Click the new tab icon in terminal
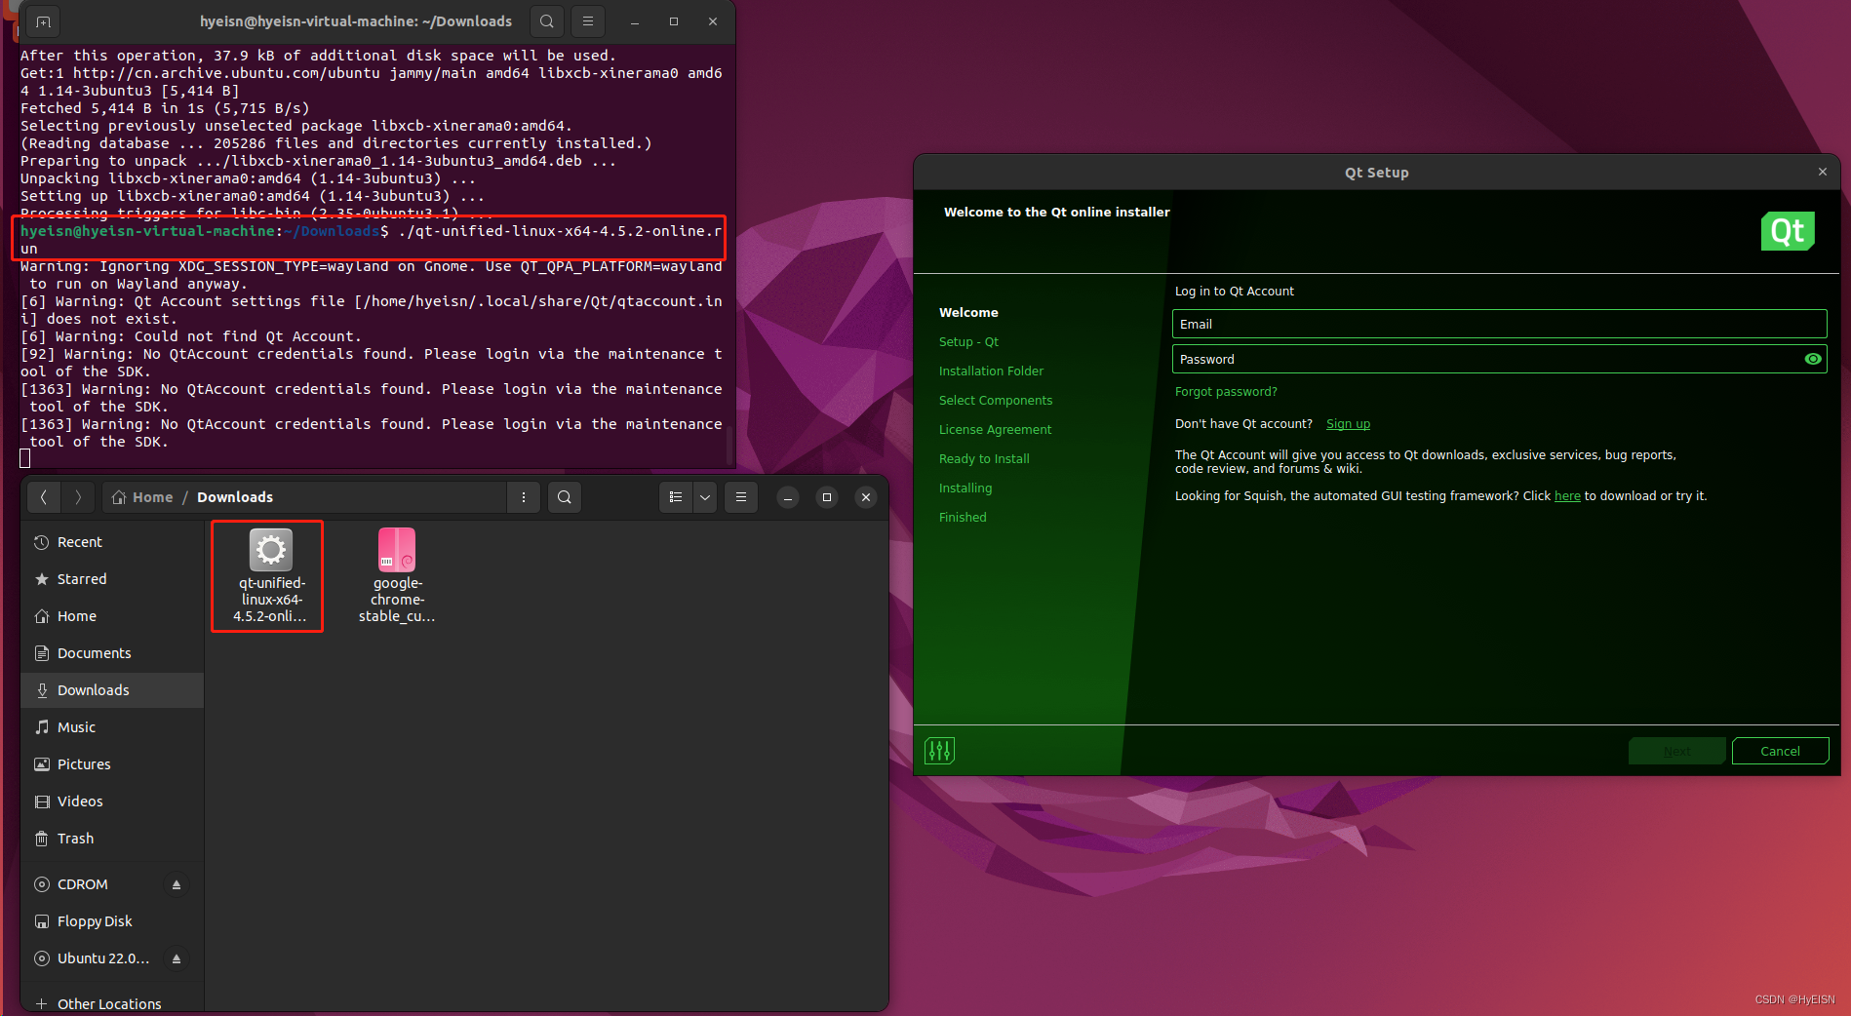The image size is (1851, 1016). 41,20
